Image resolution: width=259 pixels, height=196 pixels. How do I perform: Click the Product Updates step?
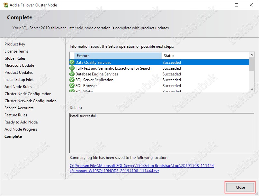(x=19, y=73)
